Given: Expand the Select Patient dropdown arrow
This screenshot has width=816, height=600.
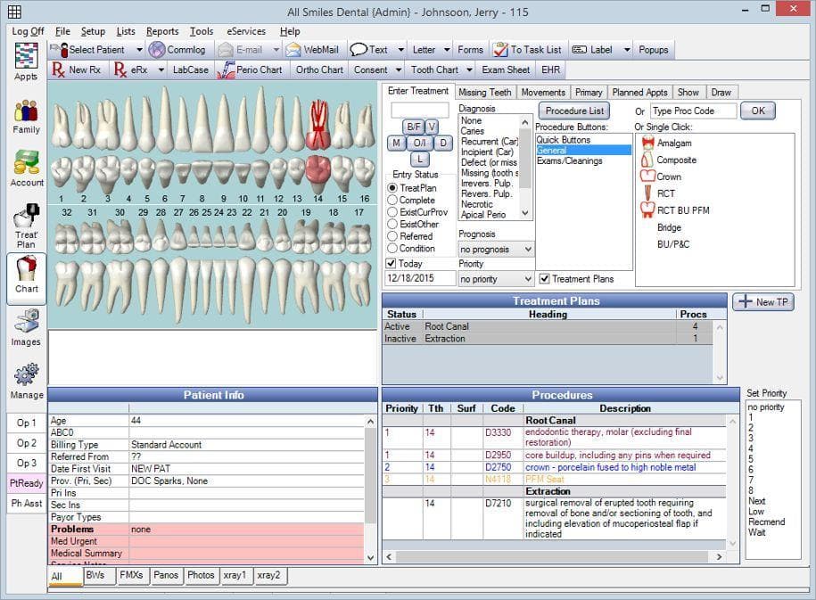Looking at the screenshot, I should (x=139, y=49).
